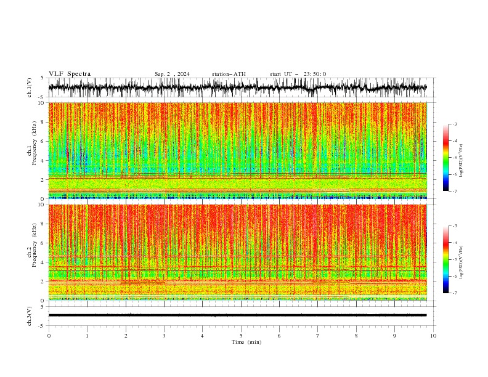488x377 pixels.
Task: Click the 'ch.1(V)' waveform axis label
Action: (x=30, y=87)
